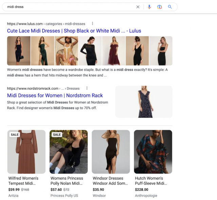Click Lulus snippet text about wardrobe staple
Screen dimensions: 217x200
(x=87, y=72)
